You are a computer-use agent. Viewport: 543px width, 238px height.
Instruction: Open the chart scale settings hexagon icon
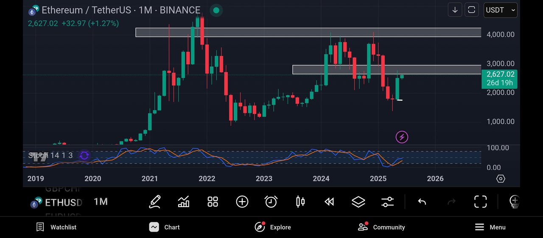(x=501, y=179)
